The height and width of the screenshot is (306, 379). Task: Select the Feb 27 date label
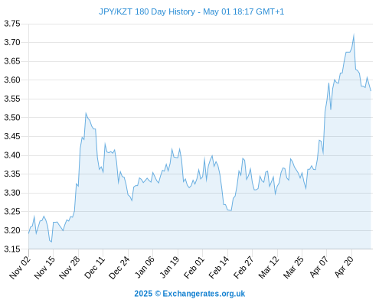[243, 268]
